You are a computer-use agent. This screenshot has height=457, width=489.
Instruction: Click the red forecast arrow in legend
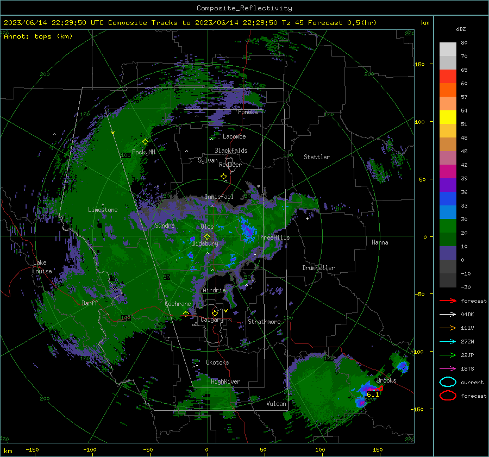[448, 301]
